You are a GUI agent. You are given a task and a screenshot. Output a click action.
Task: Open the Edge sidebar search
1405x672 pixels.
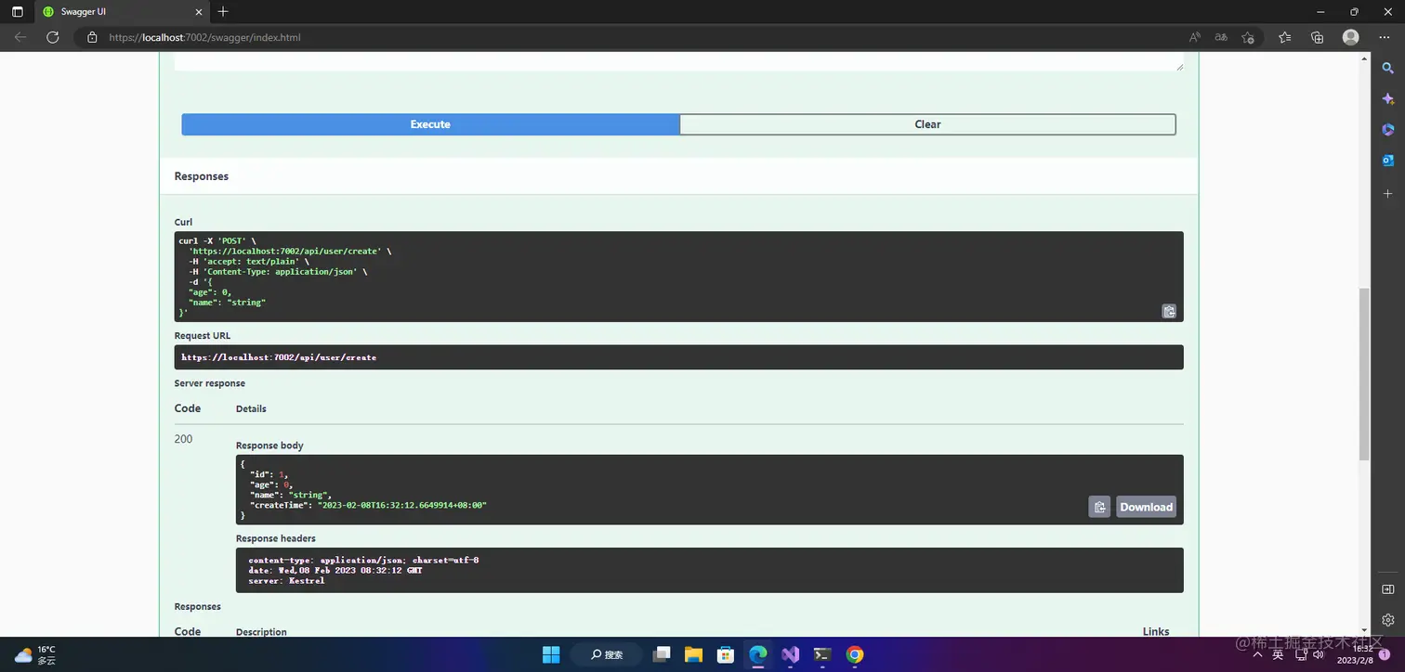1388,68
